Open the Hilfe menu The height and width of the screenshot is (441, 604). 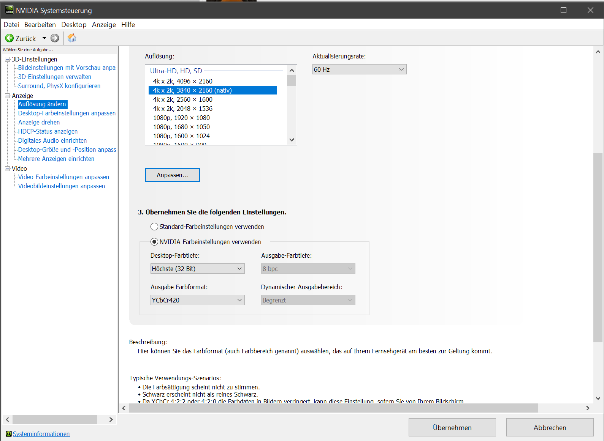(128, 25)
